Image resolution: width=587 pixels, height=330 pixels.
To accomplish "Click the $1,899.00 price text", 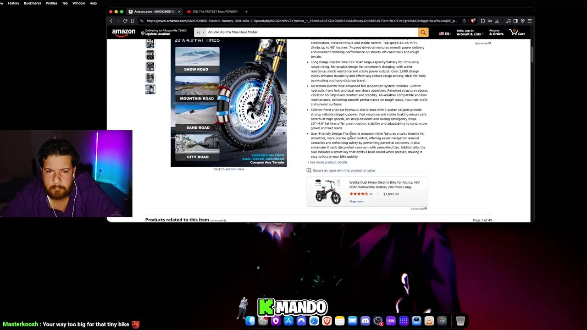I will 391,194.
